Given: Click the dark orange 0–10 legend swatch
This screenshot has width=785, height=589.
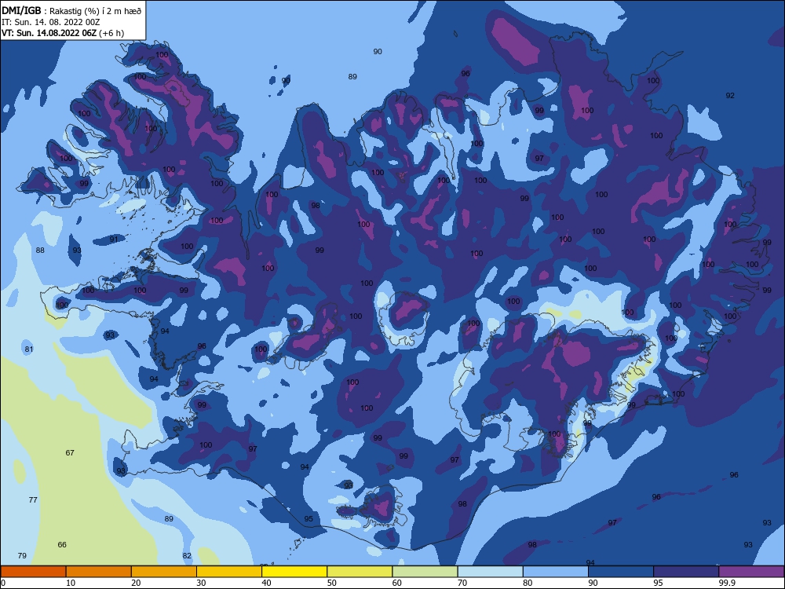Looking at the screenshot, I should (x=33, y=572).
